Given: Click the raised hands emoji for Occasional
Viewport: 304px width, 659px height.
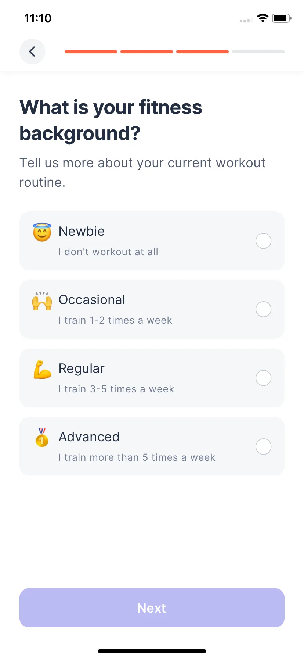Looking at the screenshot, I should click(42, 301).
